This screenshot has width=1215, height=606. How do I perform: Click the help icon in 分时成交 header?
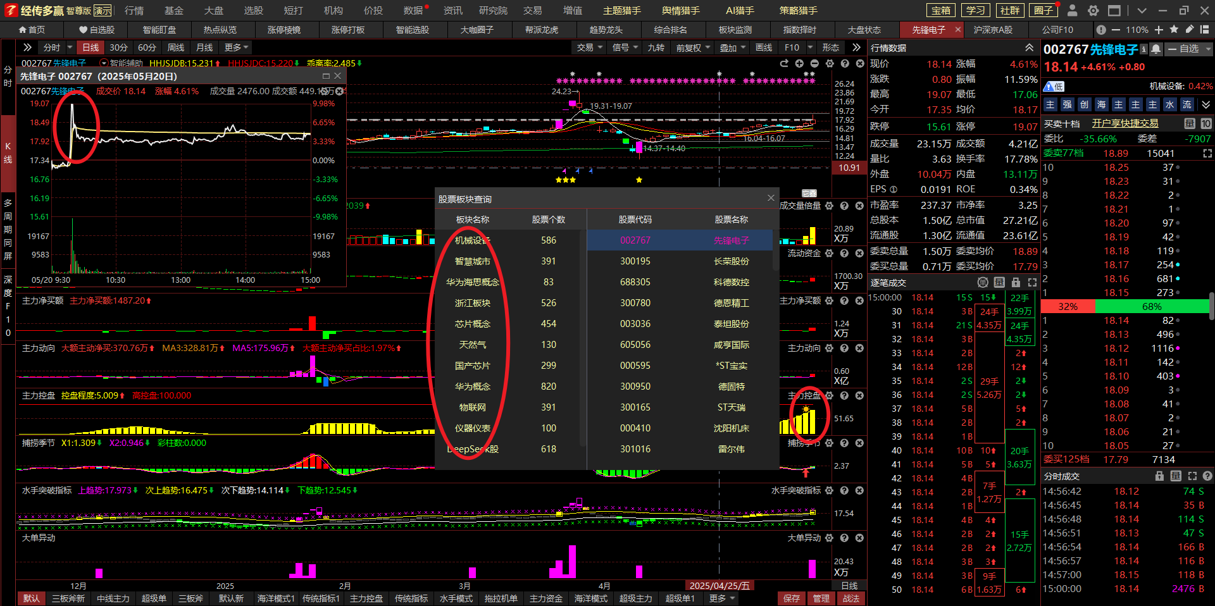(1207, 476)
